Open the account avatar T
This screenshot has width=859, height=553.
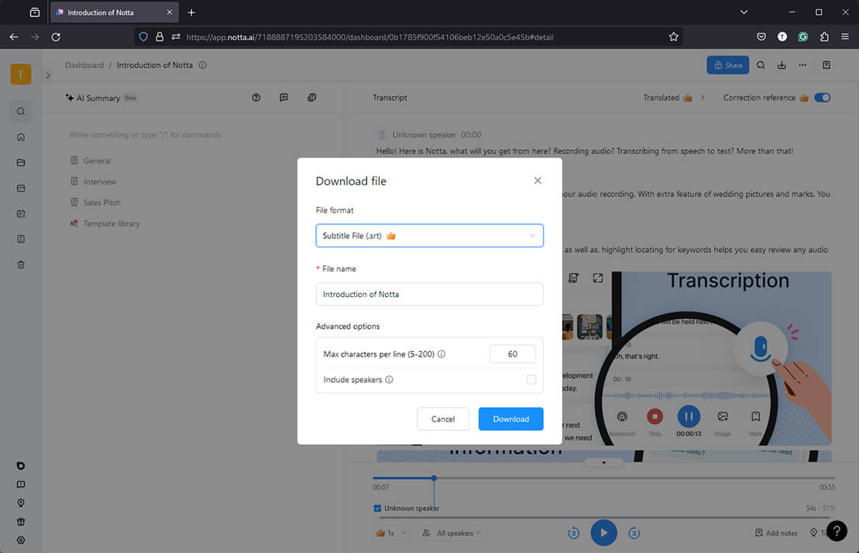(21, 74)
